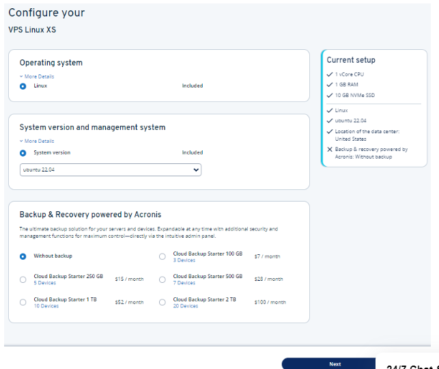Choose the Without backup option

tap(23, 256)
